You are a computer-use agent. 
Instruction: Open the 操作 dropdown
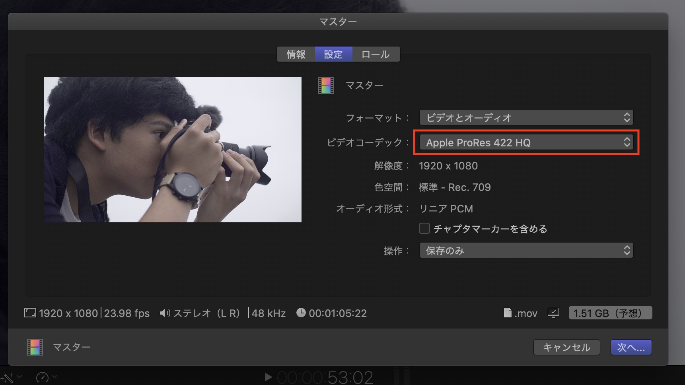[x=526, y=251]
